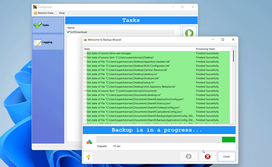Click the Configurator app icon in title bar
The height and width of the screenshot is (167, 272).
[35, 7]
